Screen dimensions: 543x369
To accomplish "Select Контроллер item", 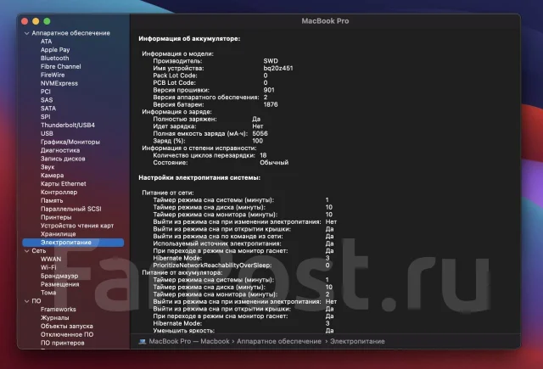I will pyautogui.click(x=59, y=192).
